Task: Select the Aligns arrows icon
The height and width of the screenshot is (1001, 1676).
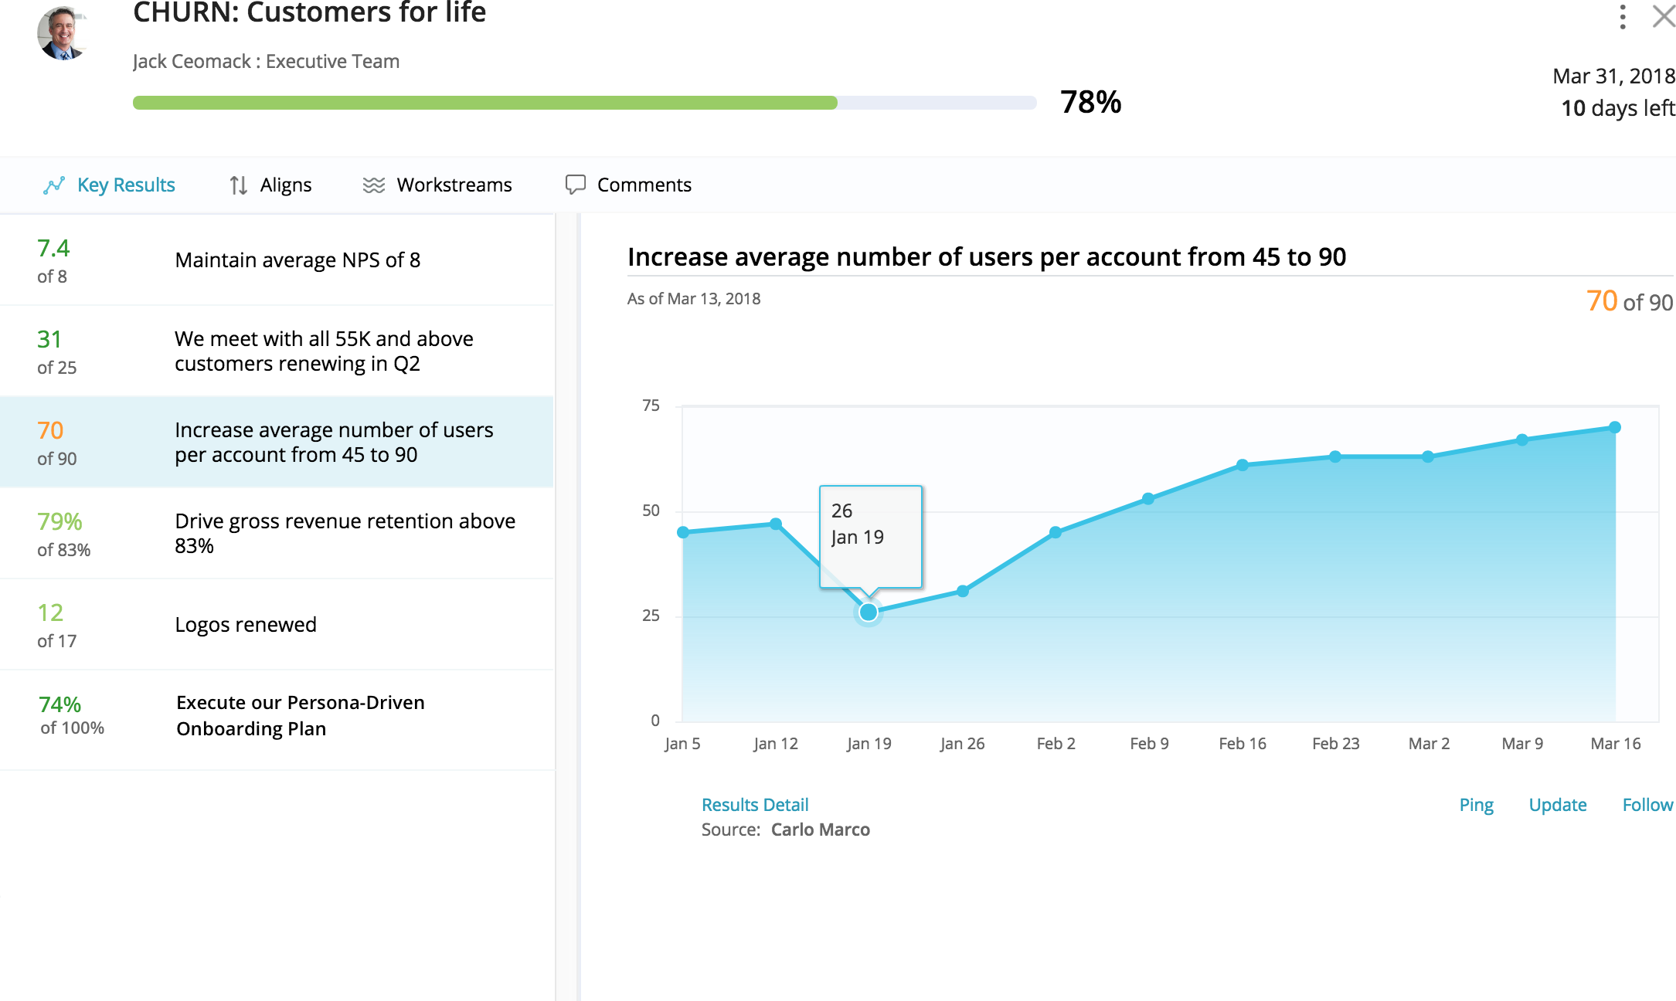Action: [239, 185]
